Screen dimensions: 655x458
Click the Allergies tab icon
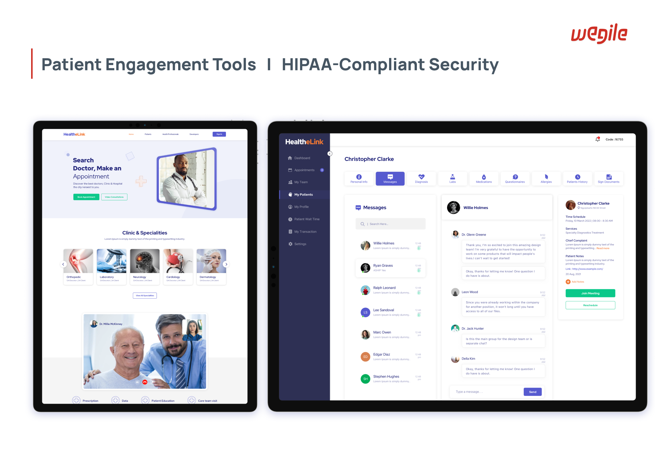coord(546,177)
